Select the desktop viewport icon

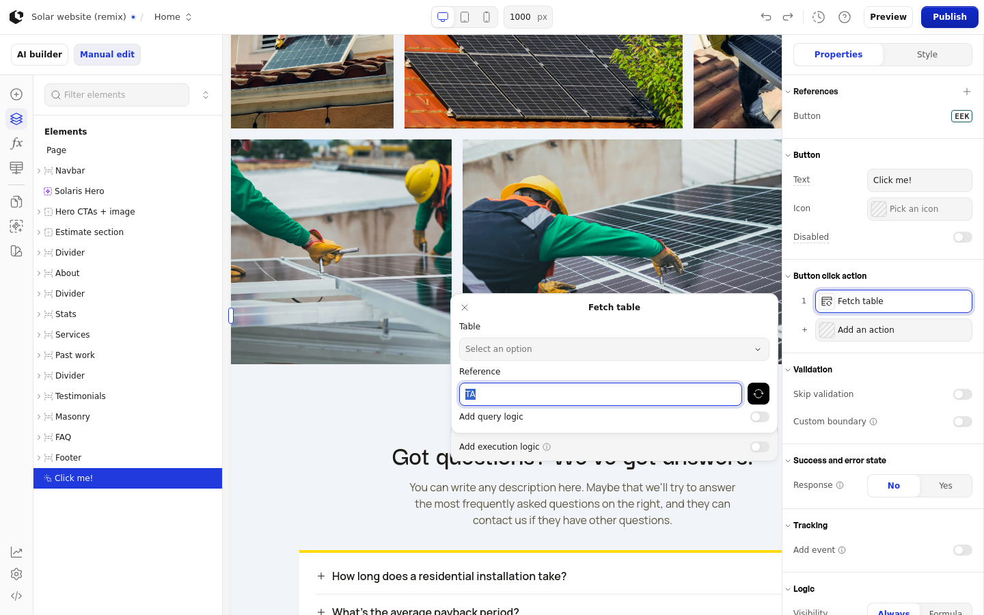point(443,17)
